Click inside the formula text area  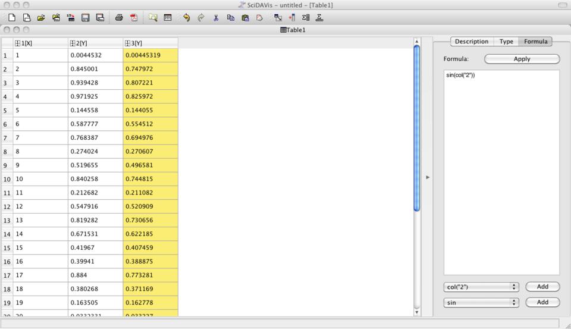(501, 173)
